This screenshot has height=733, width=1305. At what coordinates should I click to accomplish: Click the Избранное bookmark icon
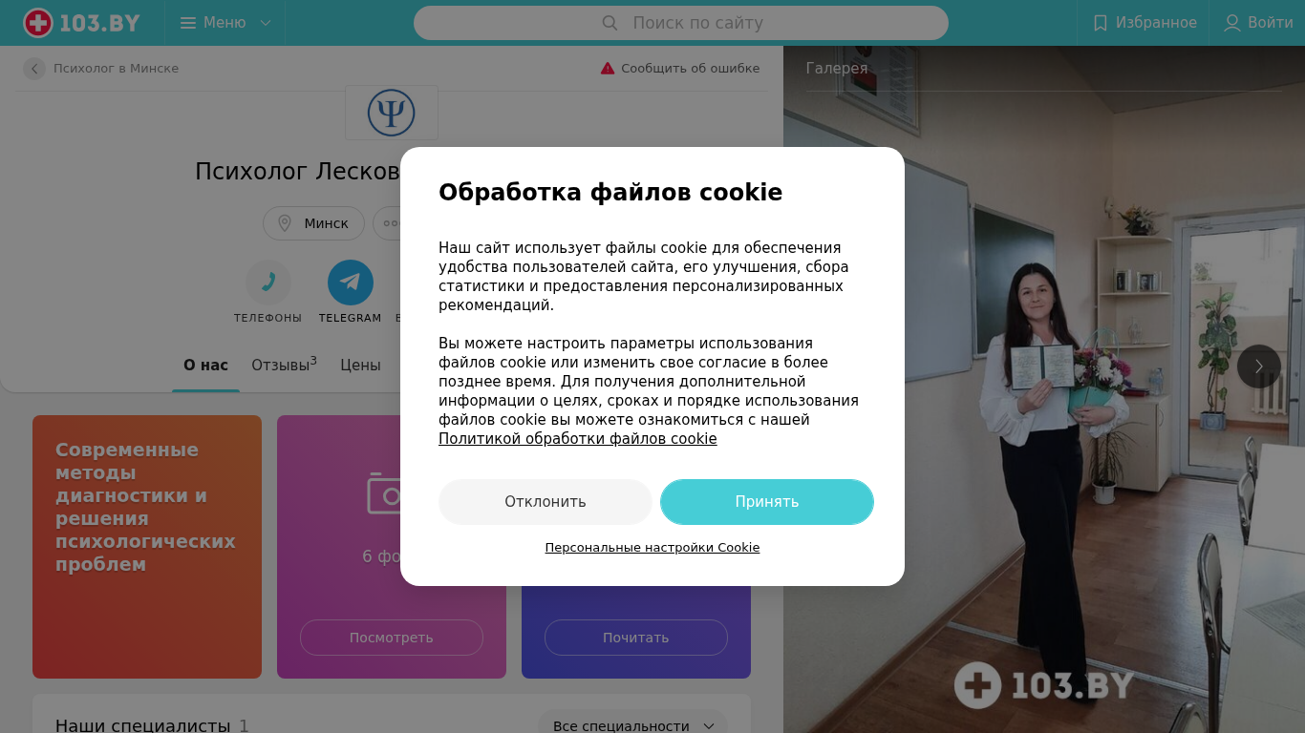coord(1101,23)
